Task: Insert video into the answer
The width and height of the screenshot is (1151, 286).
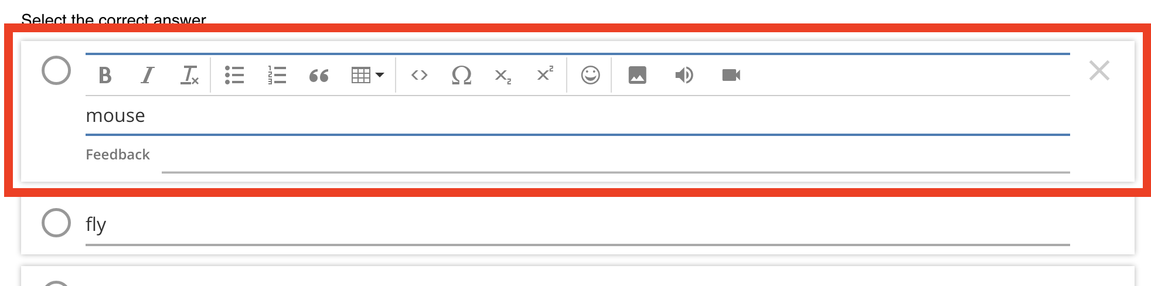Action: (x=731, y=75)
